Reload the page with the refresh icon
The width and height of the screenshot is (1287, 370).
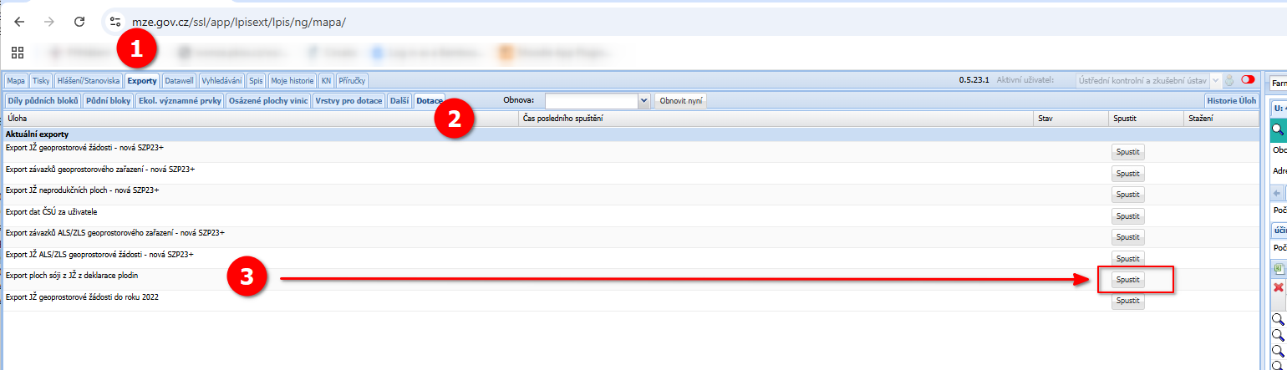pos(79,23)
